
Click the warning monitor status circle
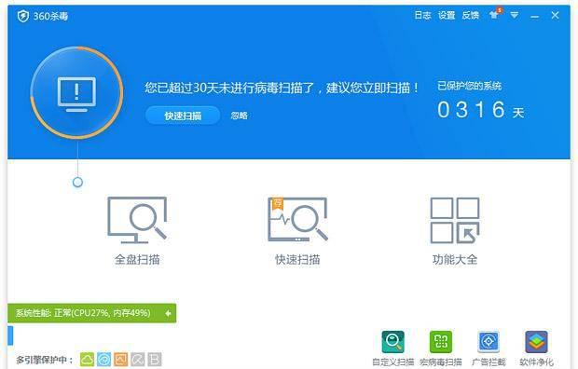76,92
